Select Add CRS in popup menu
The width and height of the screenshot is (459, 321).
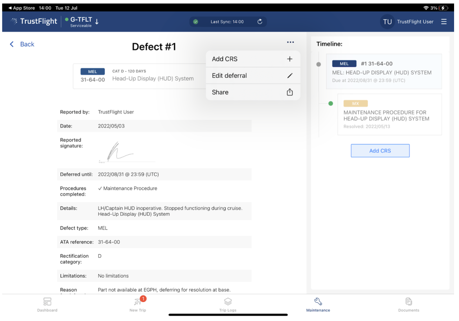click(x=253, y=59)
